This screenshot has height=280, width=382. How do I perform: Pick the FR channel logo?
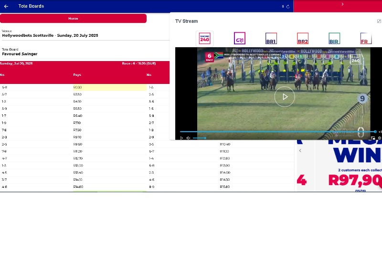pos(365,39)
